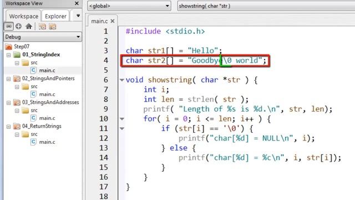
Task: Click C file icon under 02_StringsAndPointers
Action: pyautogui.click(x=33, y=94)
